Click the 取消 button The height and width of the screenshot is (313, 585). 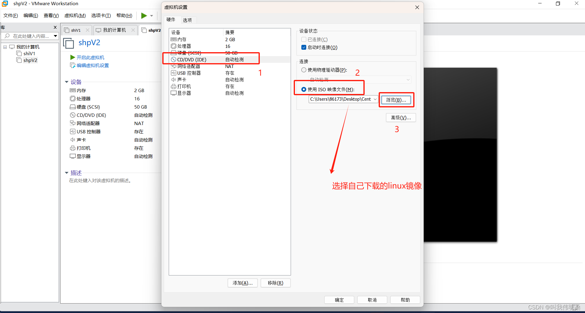coord(372,300)
